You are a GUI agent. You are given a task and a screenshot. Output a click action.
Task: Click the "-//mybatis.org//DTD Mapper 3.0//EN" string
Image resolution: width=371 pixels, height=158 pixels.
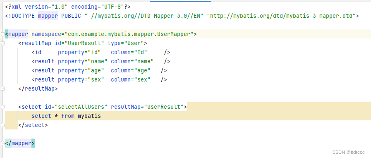pos(144,16)
